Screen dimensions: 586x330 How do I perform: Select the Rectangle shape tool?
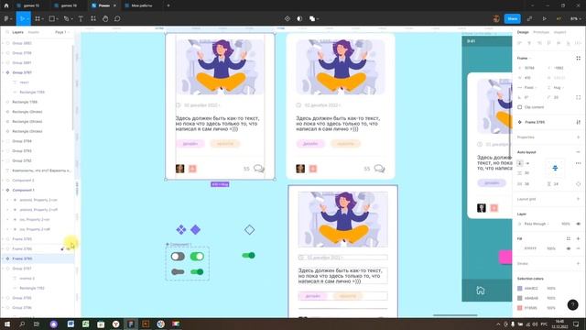click(x=52, y=18)
